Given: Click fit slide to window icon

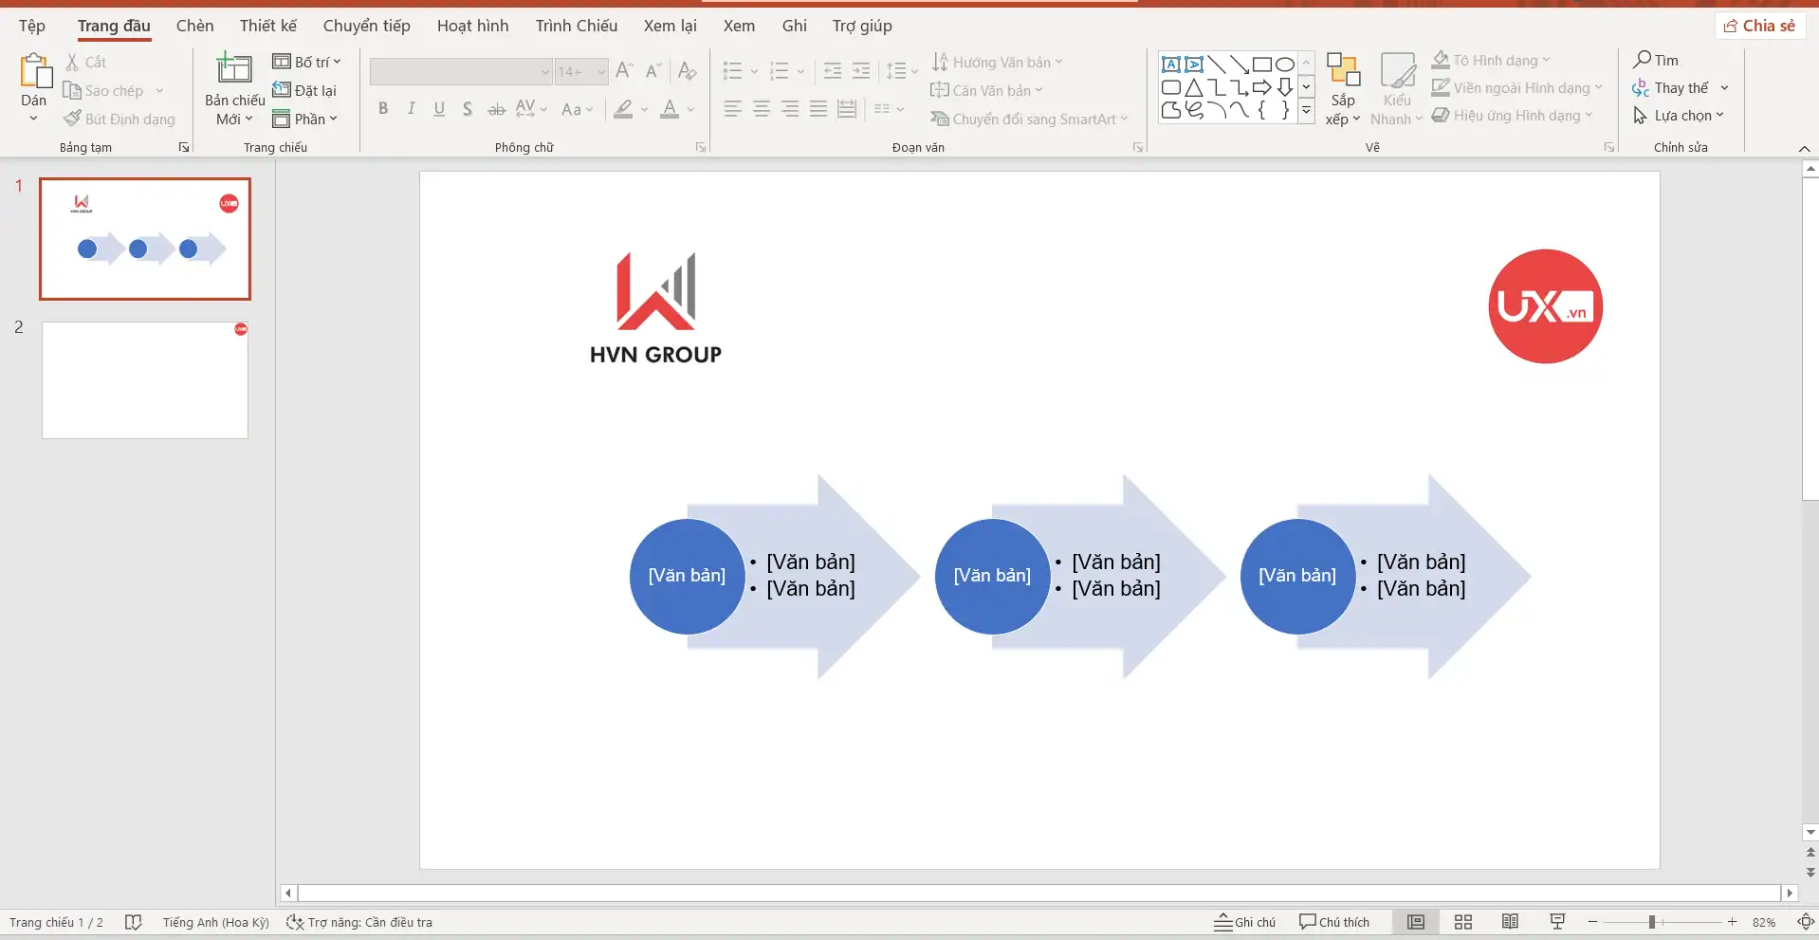Looking at the screenshot, I should tap(1805, 922).
